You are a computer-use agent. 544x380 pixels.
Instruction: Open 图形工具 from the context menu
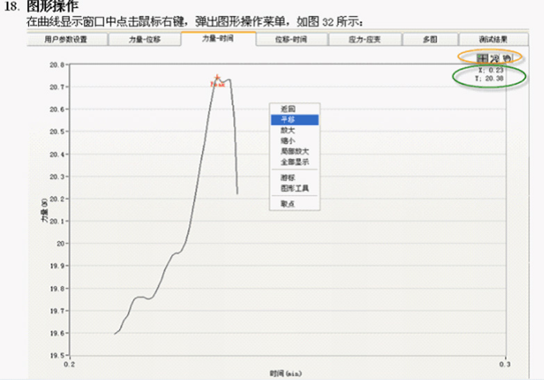click(x=294, y=188)
